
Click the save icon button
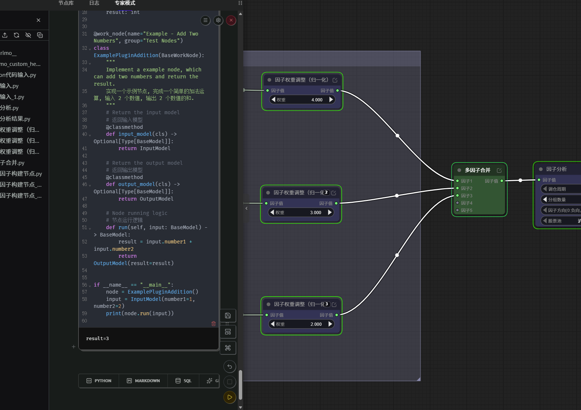[228, 316]
